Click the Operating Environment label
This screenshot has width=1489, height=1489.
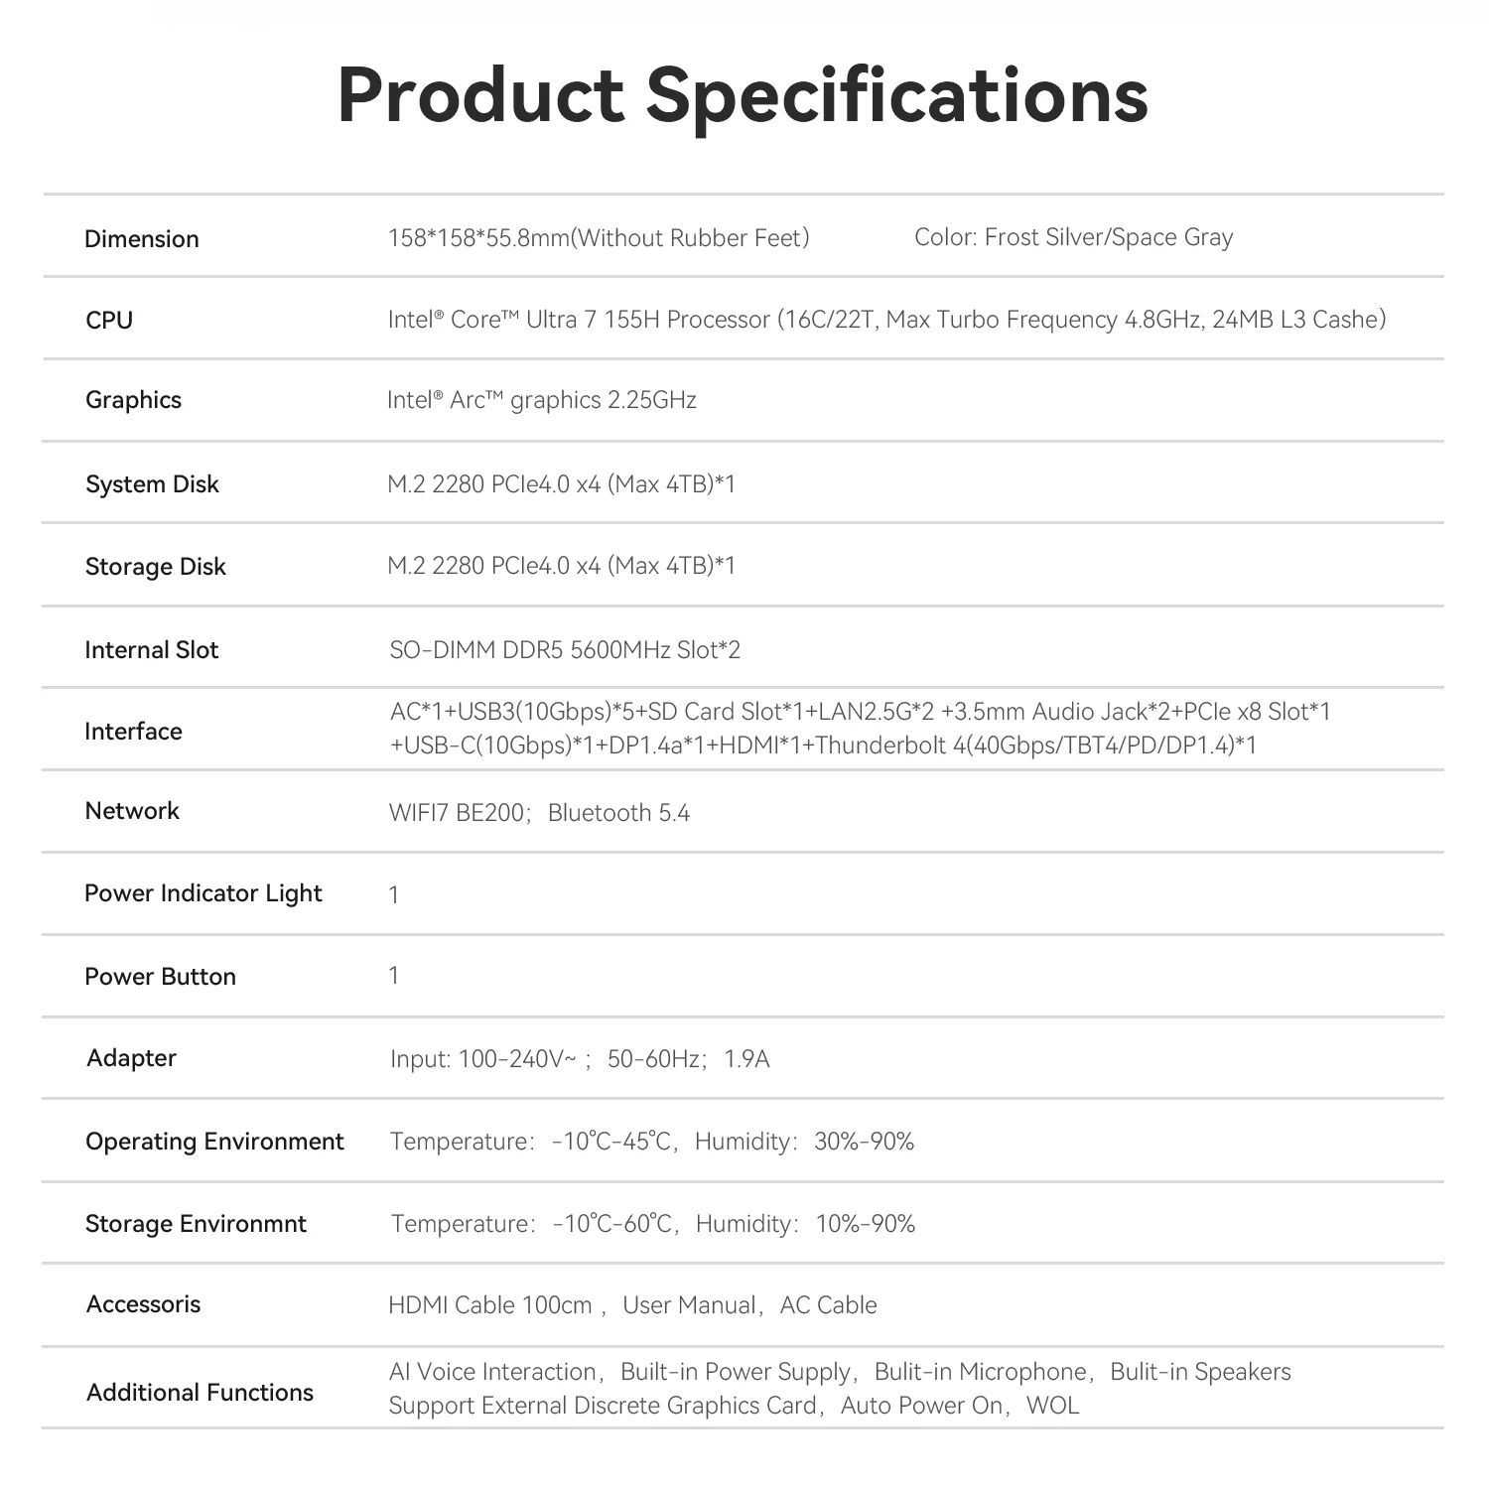(214, 1142)
